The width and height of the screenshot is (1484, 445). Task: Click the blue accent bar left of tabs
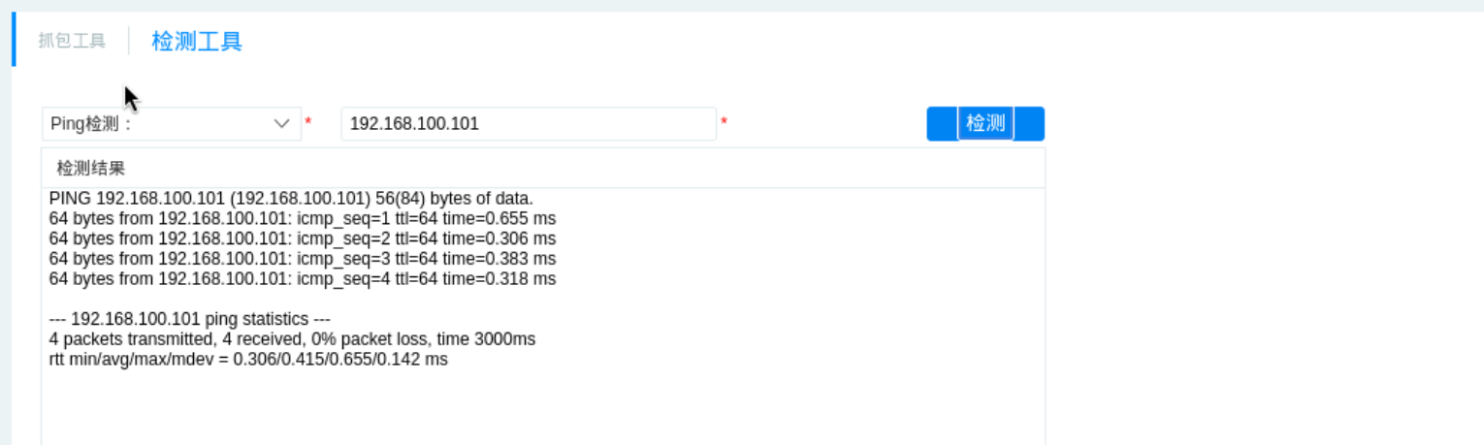[x=14, y=40]
